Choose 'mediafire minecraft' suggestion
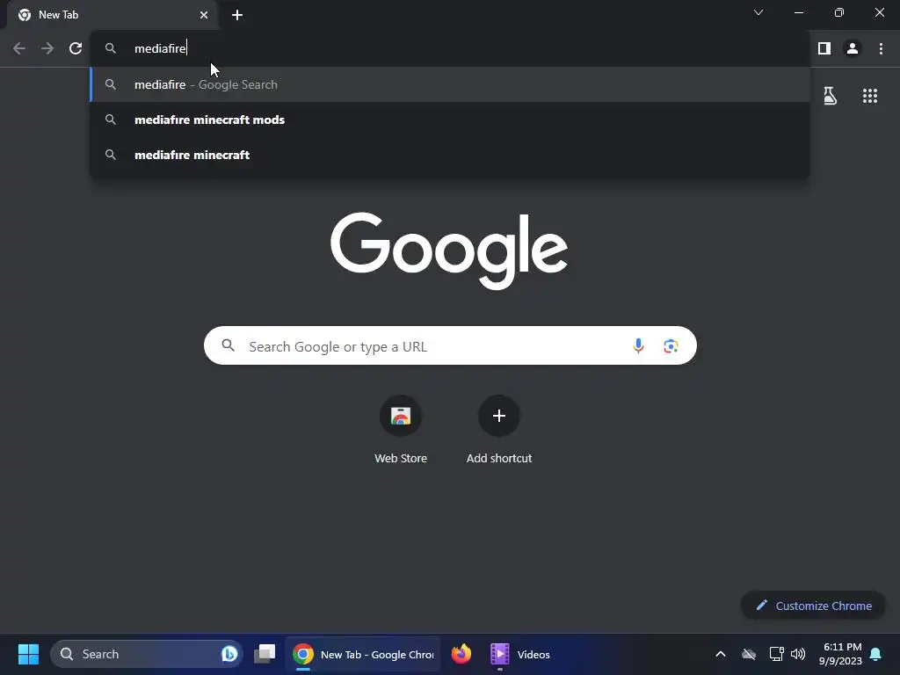The width and height of the screenshot is (900, 675). pos(450,155)
